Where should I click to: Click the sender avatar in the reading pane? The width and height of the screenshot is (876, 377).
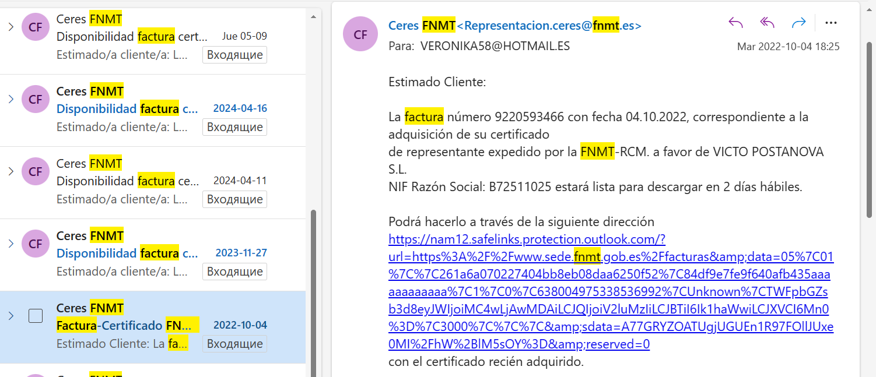(361, 34)
